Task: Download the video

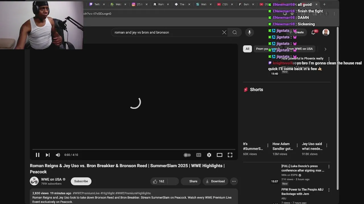Action: (x=215, y=181)
